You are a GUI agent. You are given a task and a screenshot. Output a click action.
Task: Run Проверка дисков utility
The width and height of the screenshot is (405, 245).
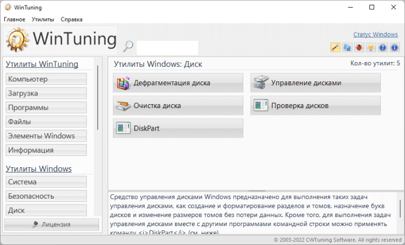point(315,105)
